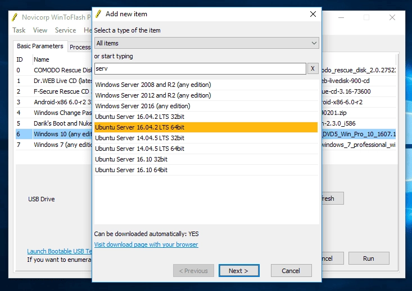Image resolution: width=412 pixels, height=291 pixels.
Task: Select Windows Server 2016 (any edition)
Action: (206, 106)
